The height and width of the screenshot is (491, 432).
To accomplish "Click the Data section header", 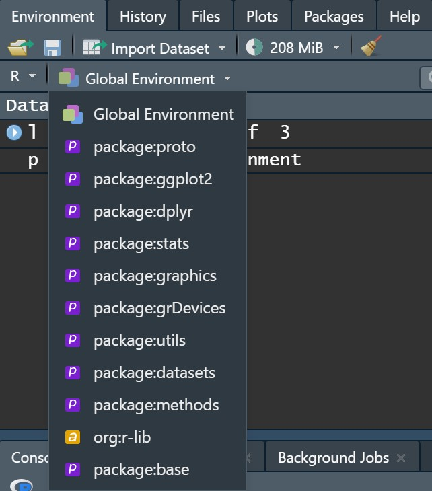I will pos(27,105).
